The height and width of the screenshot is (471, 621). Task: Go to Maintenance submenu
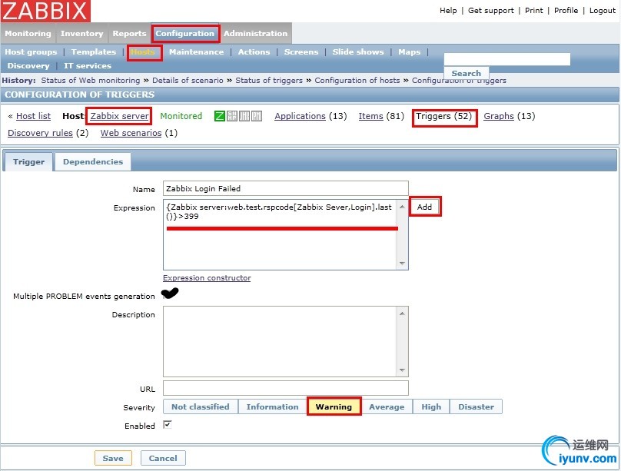(x=197, y=51)
